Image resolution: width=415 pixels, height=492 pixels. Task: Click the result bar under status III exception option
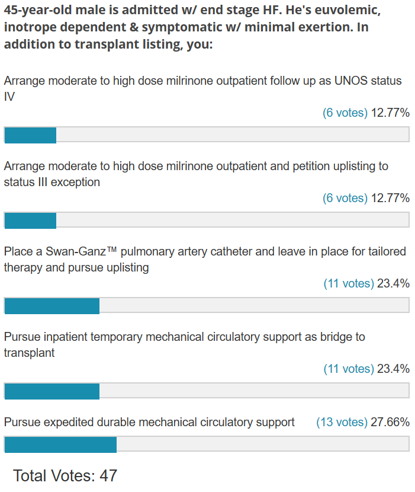pos(207,221)
